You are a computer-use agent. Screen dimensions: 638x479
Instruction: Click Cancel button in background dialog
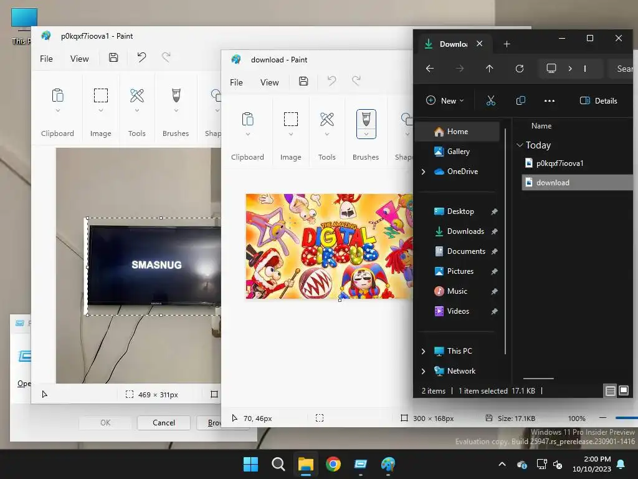pos(164,423)
